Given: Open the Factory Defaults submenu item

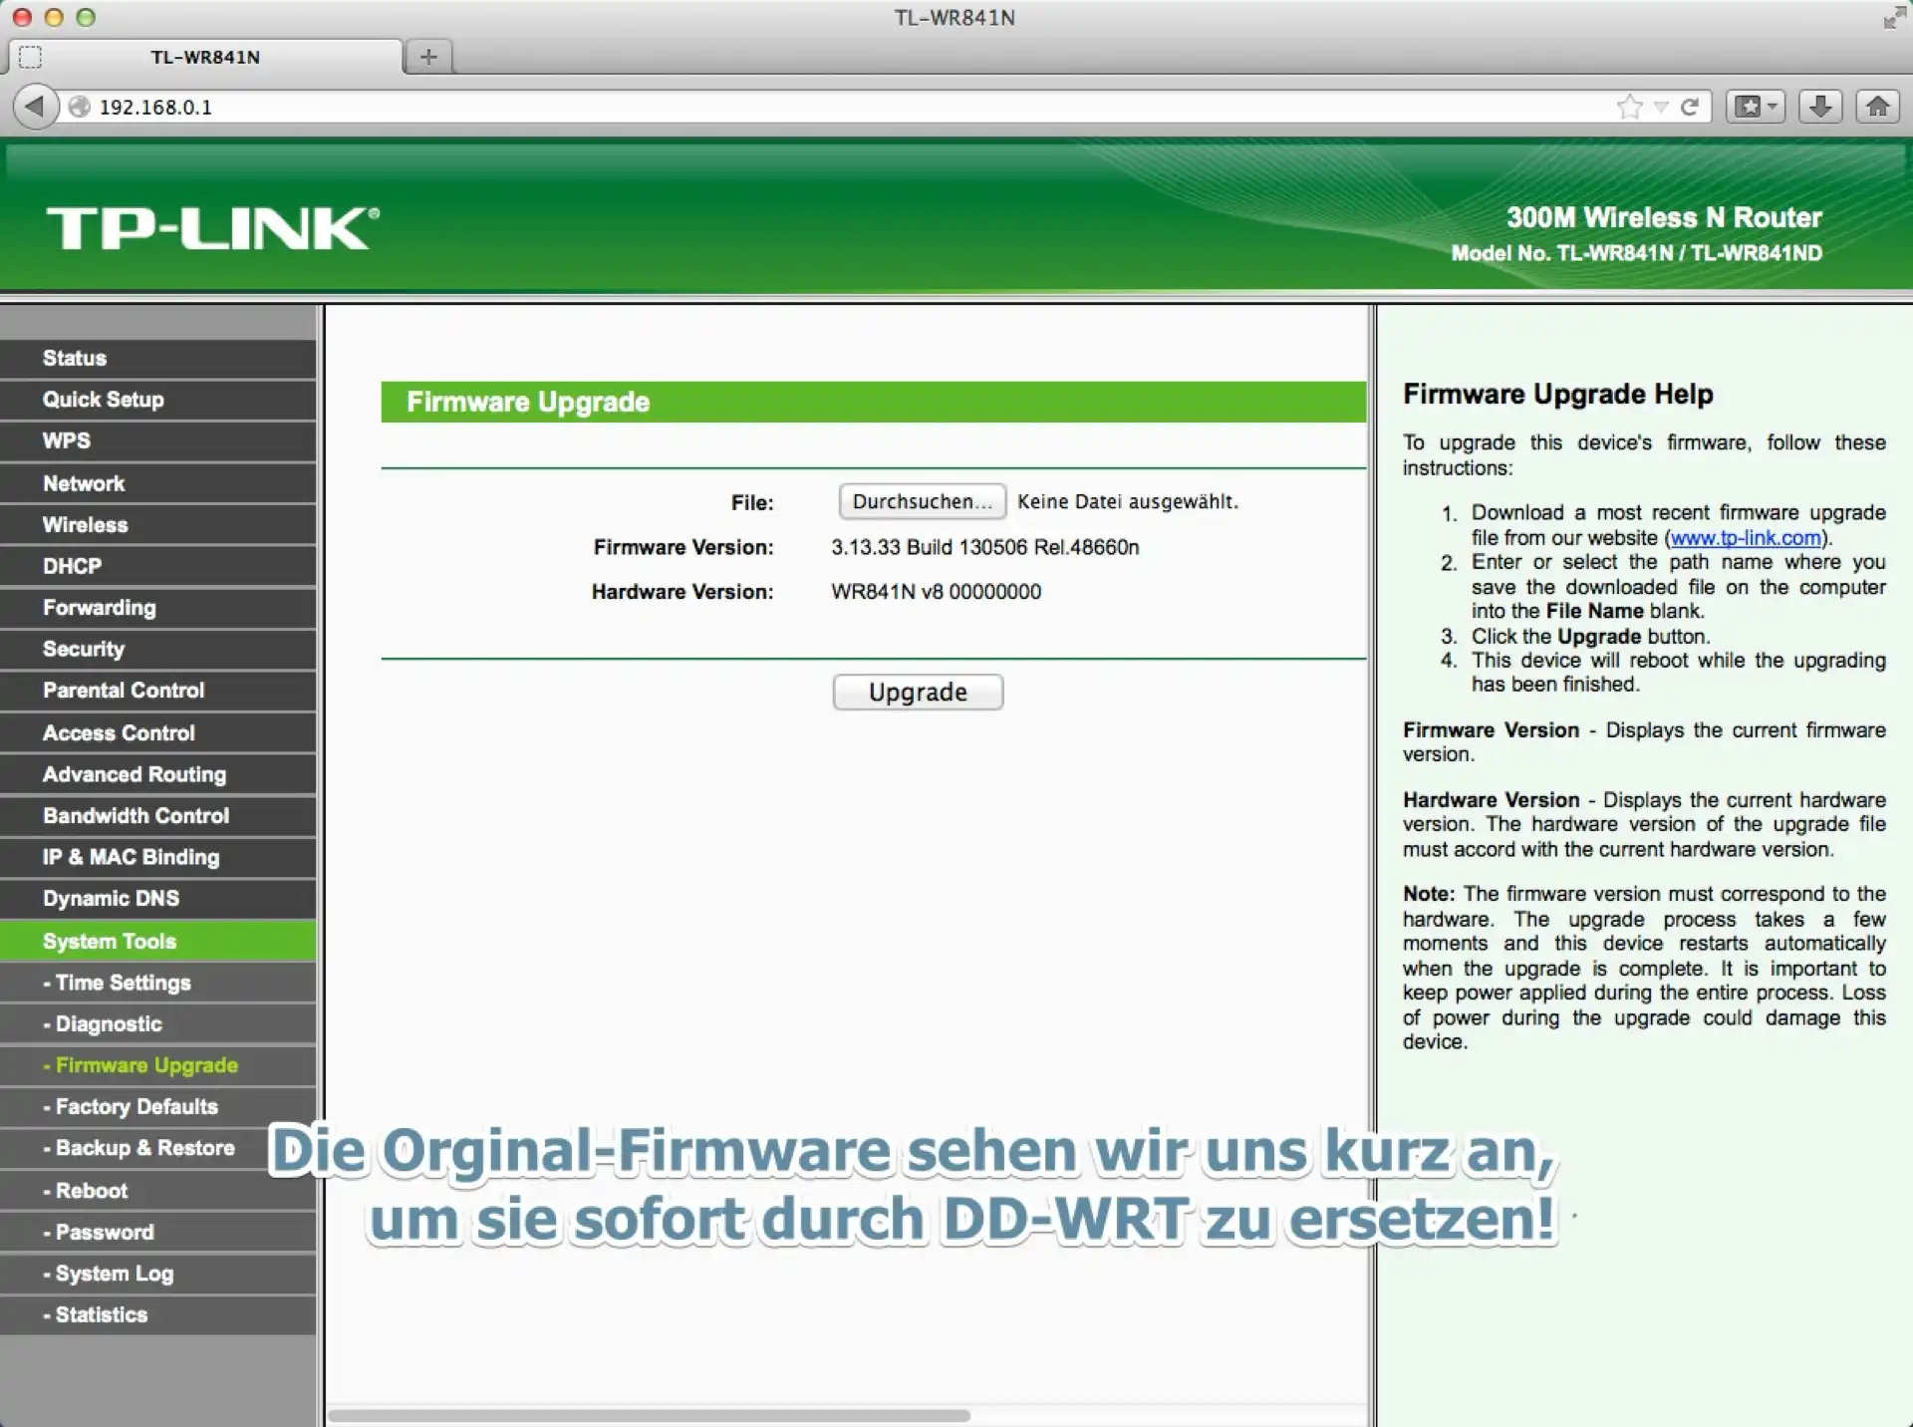Looking at the screenshot, I should tap(137, 1106).
